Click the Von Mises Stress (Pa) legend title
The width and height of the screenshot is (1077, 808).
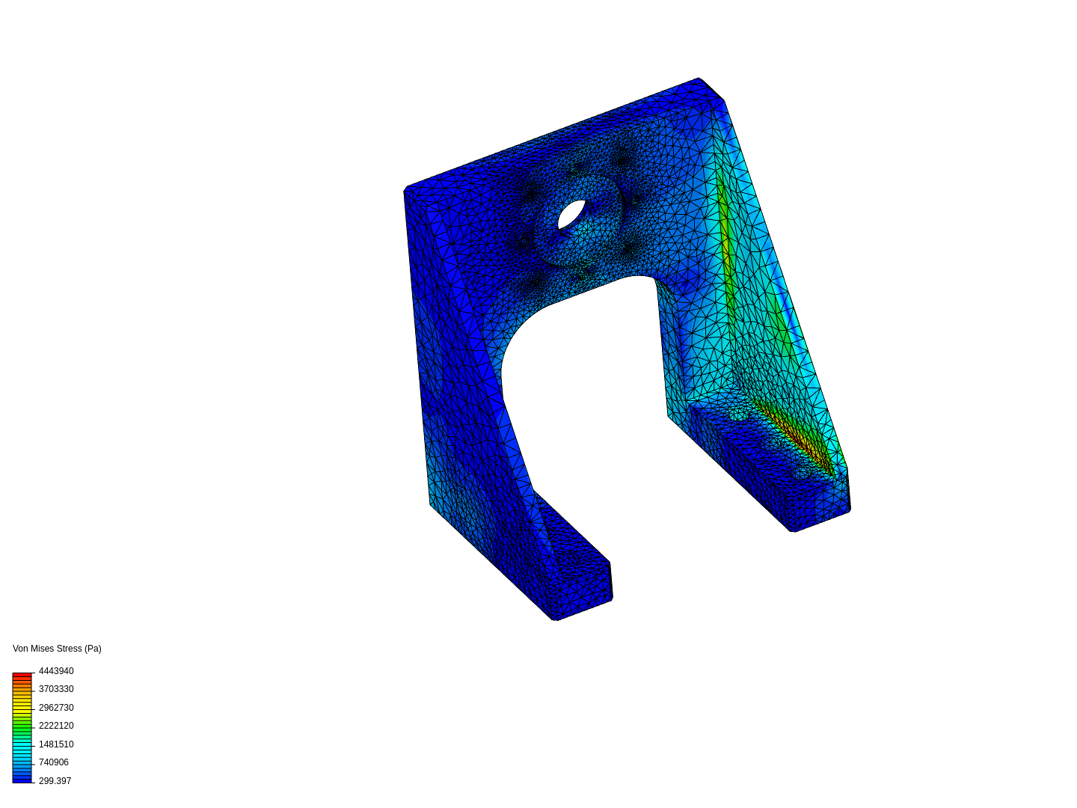coord(57,649)
